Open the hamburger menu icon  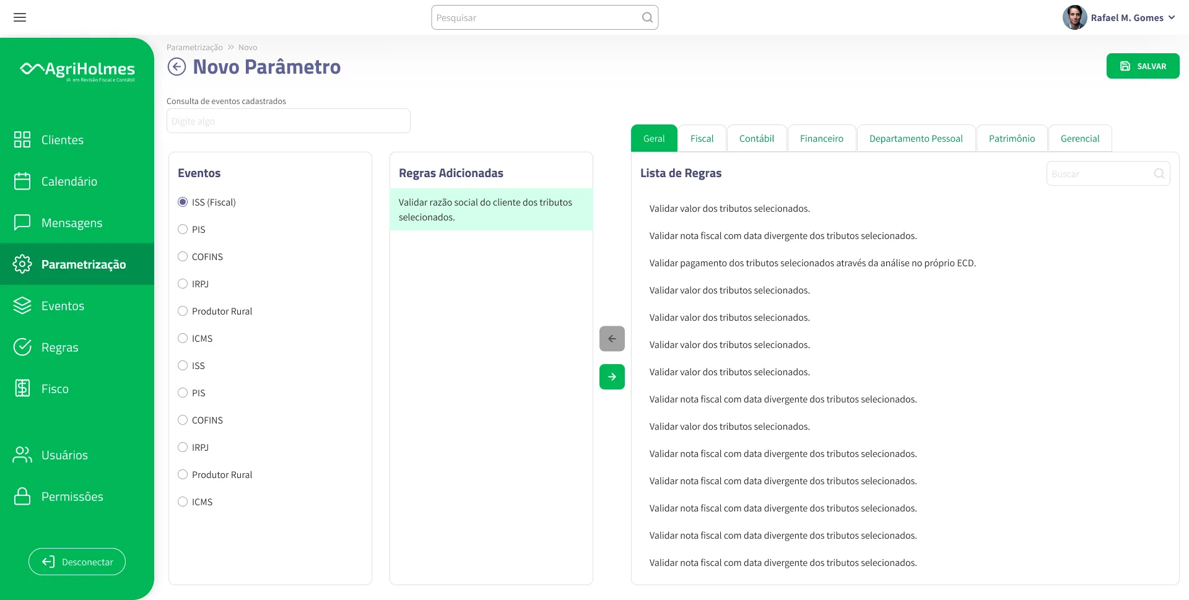pyautogui.click(x=20, y=17)
